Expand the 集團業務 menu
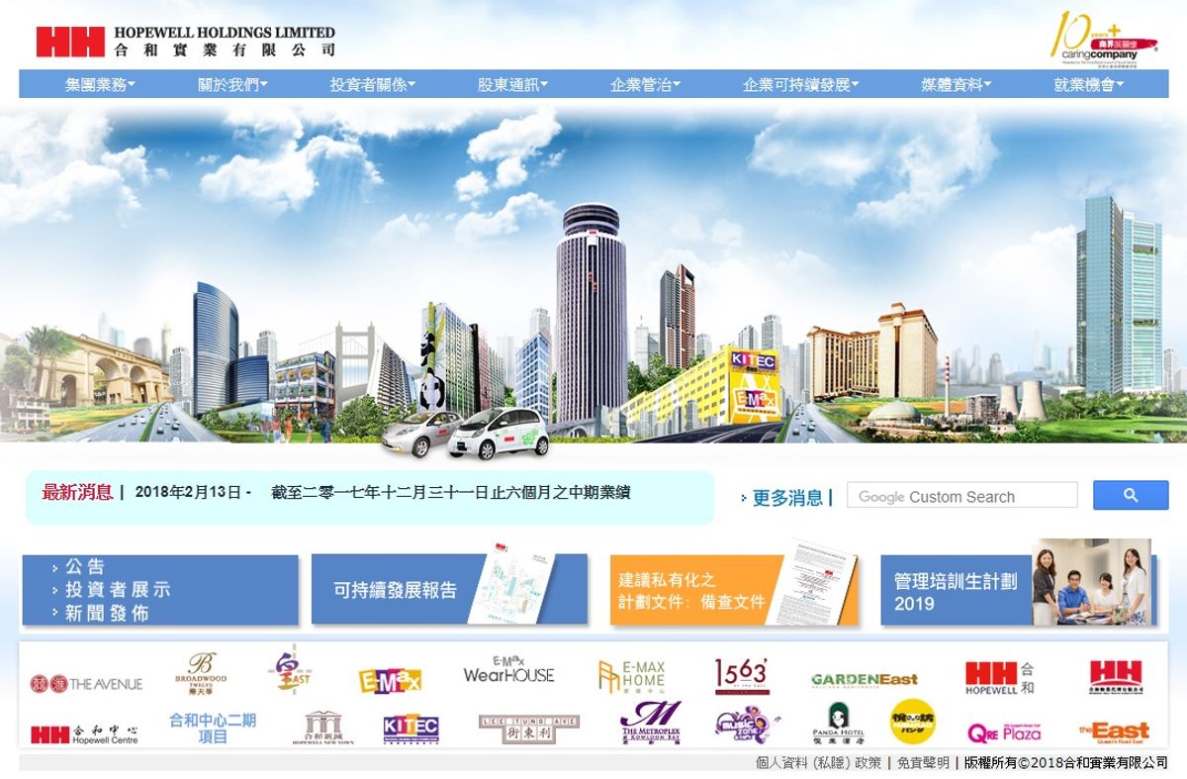Image resolution: width=1187 pixels, height=779 pixels. pos(100,85)
